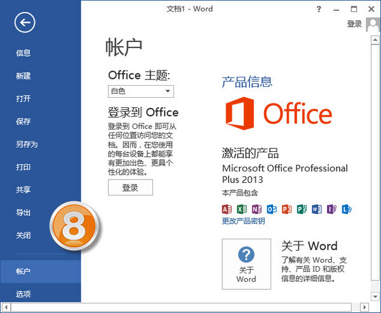Select the 帐户 sidebar item
Screen dimensions: 381x313
pos(41,272)
